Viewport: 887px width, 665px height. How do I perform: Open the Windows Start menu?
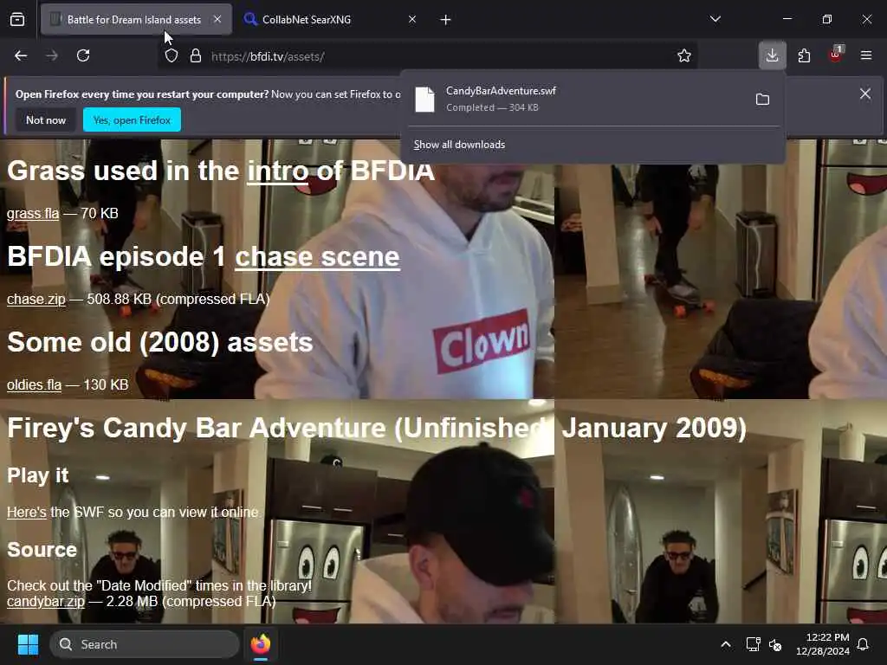28,644
